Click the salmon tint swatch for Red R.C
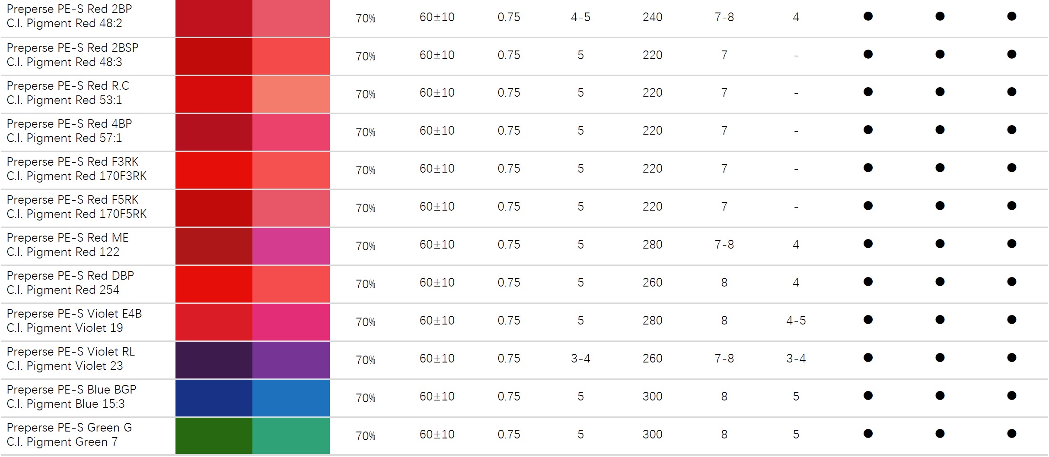 (291, 94)
